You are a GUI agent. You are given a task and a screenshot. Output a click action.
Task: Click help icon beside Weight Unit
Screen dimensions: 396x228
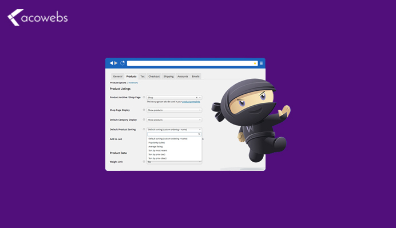[144, 162]
